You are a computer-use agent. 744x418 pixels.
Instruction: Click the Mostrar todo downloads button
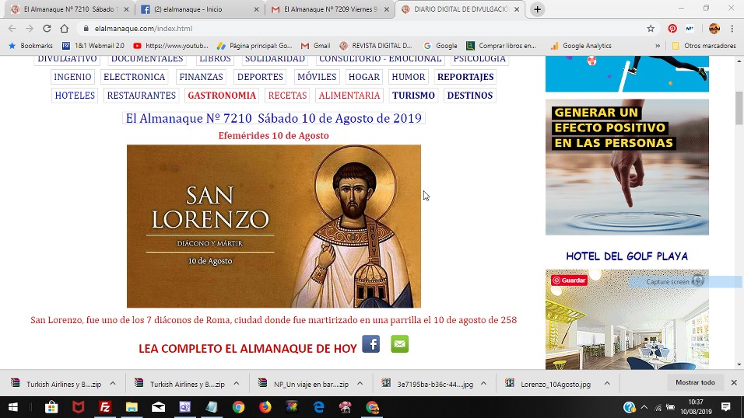(695, 382)
